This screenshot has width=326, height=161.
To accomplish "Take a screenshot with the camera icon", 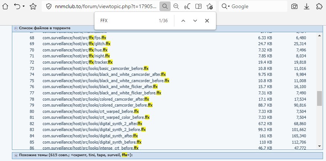I will 294,6.
